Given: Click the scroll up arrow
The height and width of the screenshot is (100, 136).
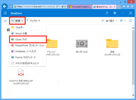Looking at the screenshot, I should click(x=133, y=28).
